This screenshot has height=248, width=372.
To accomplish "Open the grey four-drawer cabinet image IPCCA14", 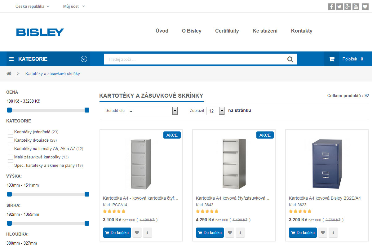I will (141, 164).
